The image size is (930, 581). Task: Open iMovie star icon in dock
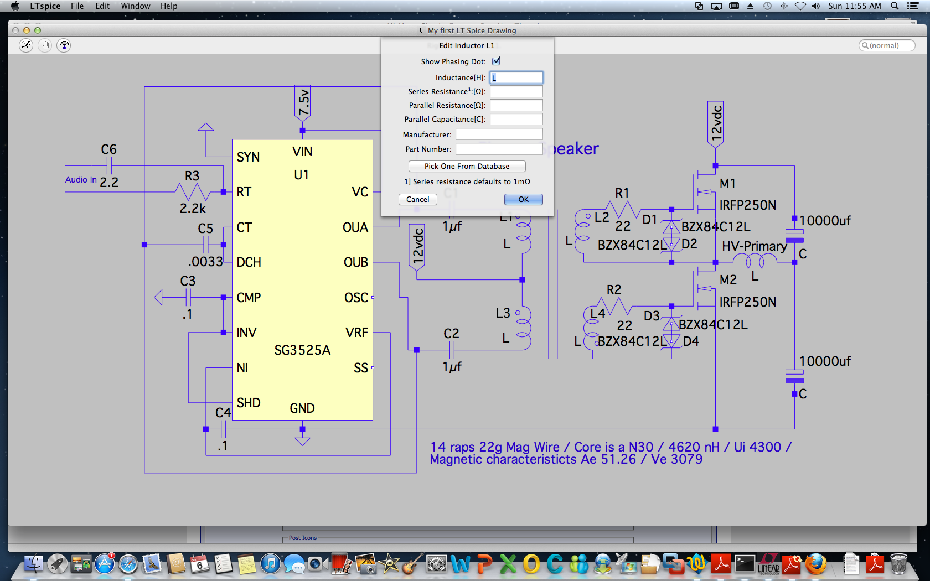point(389,564)
